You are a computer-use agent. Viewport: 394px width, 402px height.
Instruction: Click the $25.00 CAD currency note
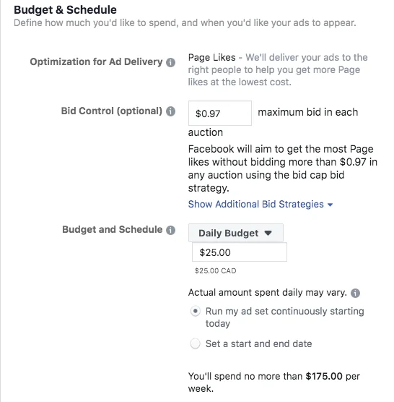[x=216, y=270]
